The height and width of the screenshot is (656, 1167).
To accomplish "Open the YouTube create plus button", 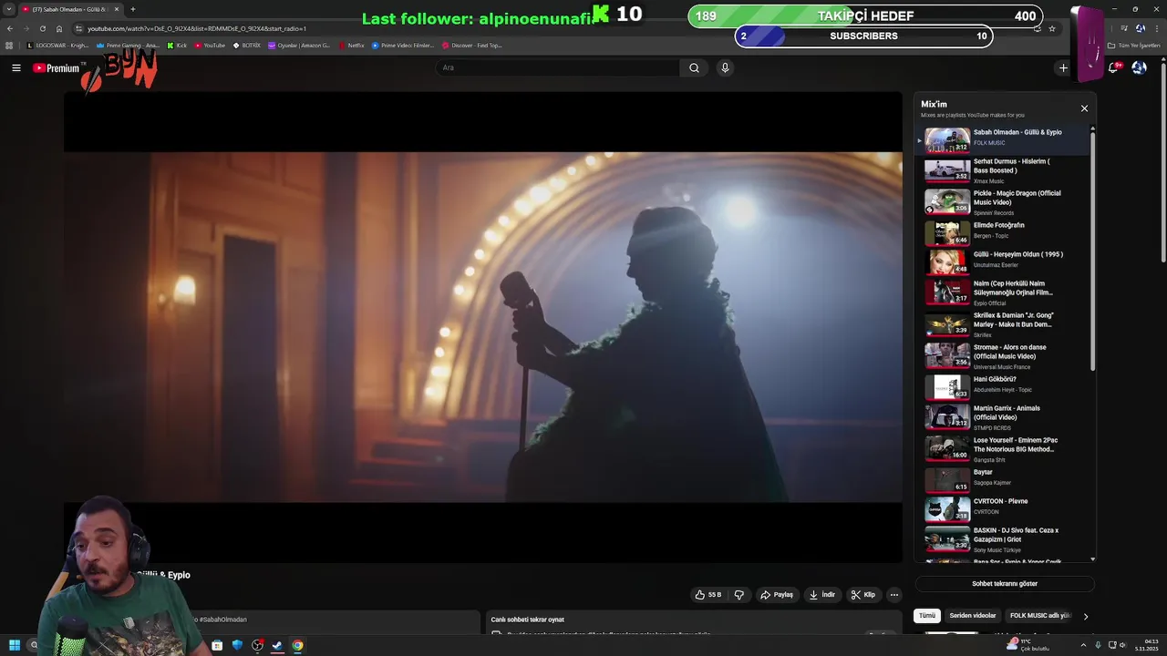I will coord(1063,67).
